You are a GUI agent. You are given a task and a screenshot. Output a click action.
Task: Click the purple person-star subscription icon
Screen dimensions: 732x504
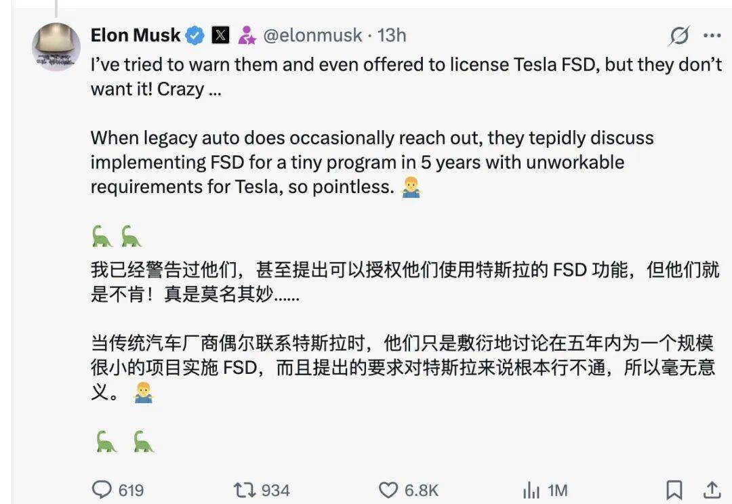tap(247, 35)
